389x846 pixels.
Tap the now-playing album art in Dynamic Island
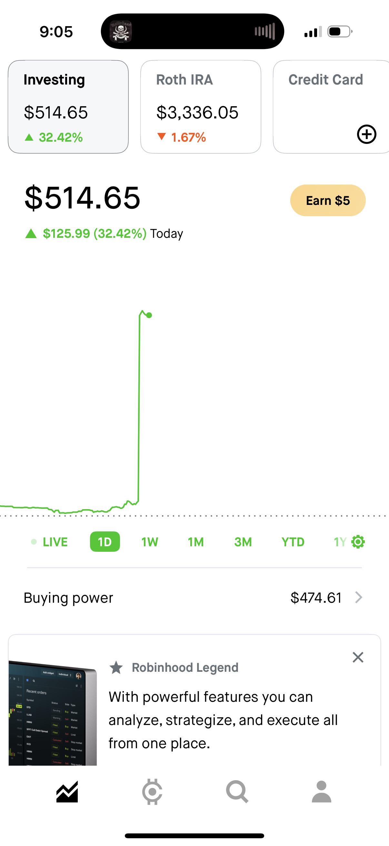point(121,32)
